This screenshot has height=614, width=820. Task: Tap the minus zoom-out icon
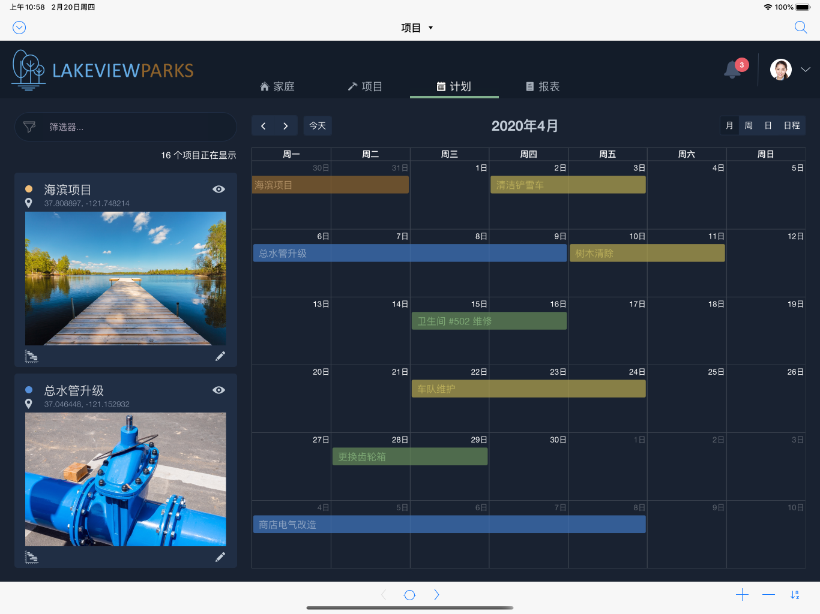pyautogui.click(x=768, y=595)
